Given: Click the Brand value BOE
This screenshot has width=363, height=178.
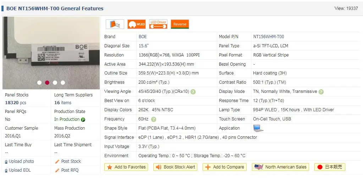Looking at the screenshot, I should pyautogui.click(x=143, y=37).
